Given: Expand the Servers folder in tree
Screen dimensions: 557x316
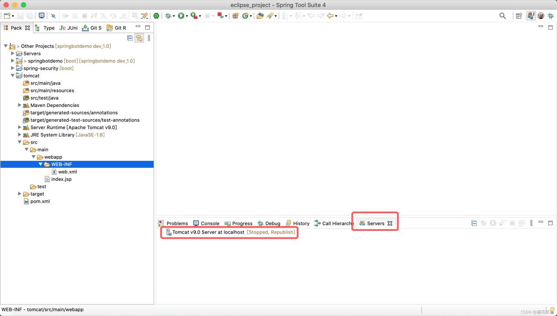Looking at the screenshot, I should coord(13,53).
